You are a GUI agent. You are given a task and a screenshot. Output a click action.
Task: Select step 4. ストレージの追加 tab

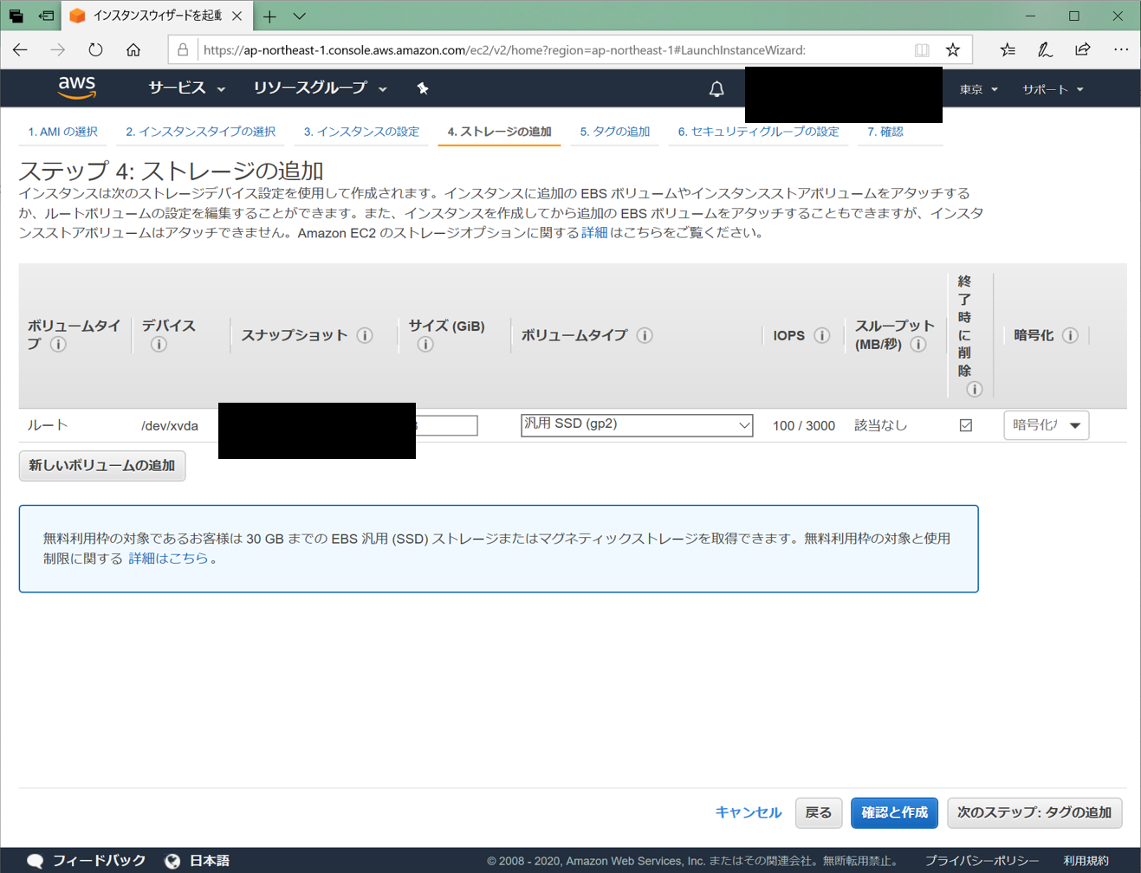(x=499, y=132)
